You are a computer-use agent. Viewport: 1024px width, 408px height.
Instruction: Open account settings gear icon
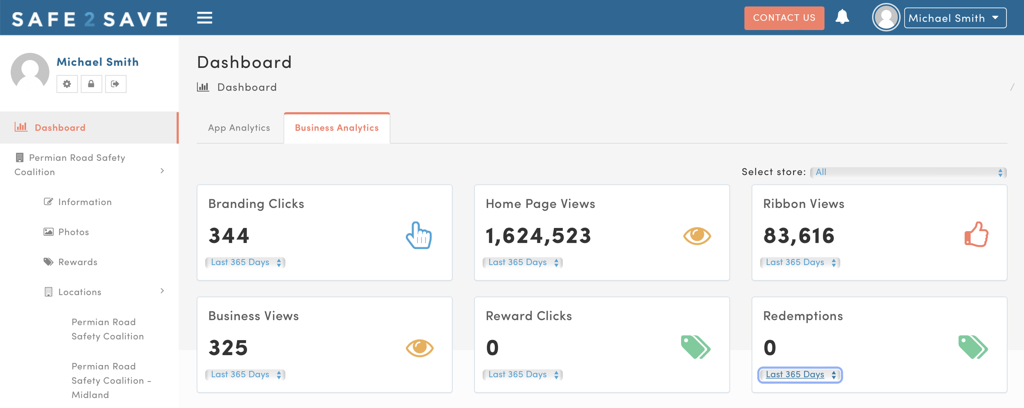pyautogui.click(x=67, y=84)
